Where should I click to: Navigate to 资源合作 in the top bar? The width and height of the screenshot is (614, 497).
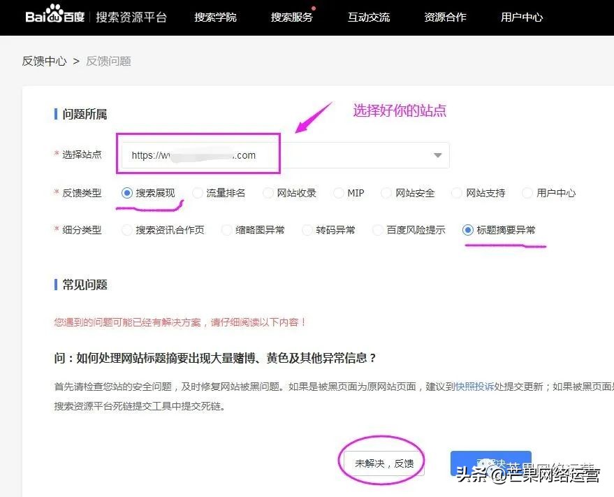[445, 17]
